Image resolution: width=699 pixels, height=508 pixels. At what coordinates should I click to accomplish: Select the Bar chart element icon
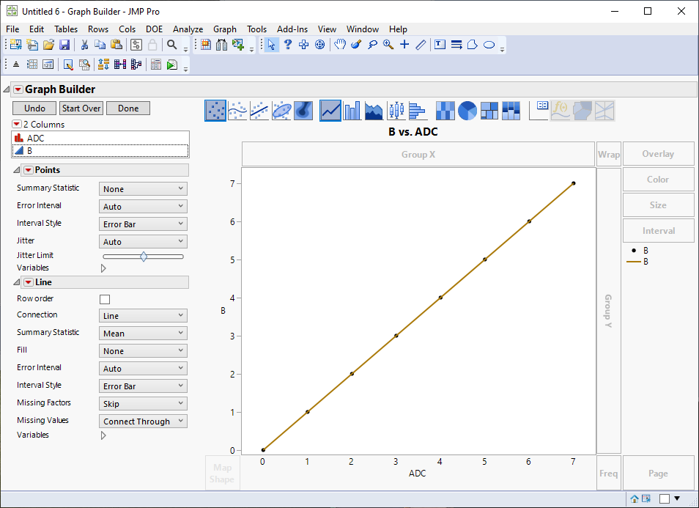352,110
